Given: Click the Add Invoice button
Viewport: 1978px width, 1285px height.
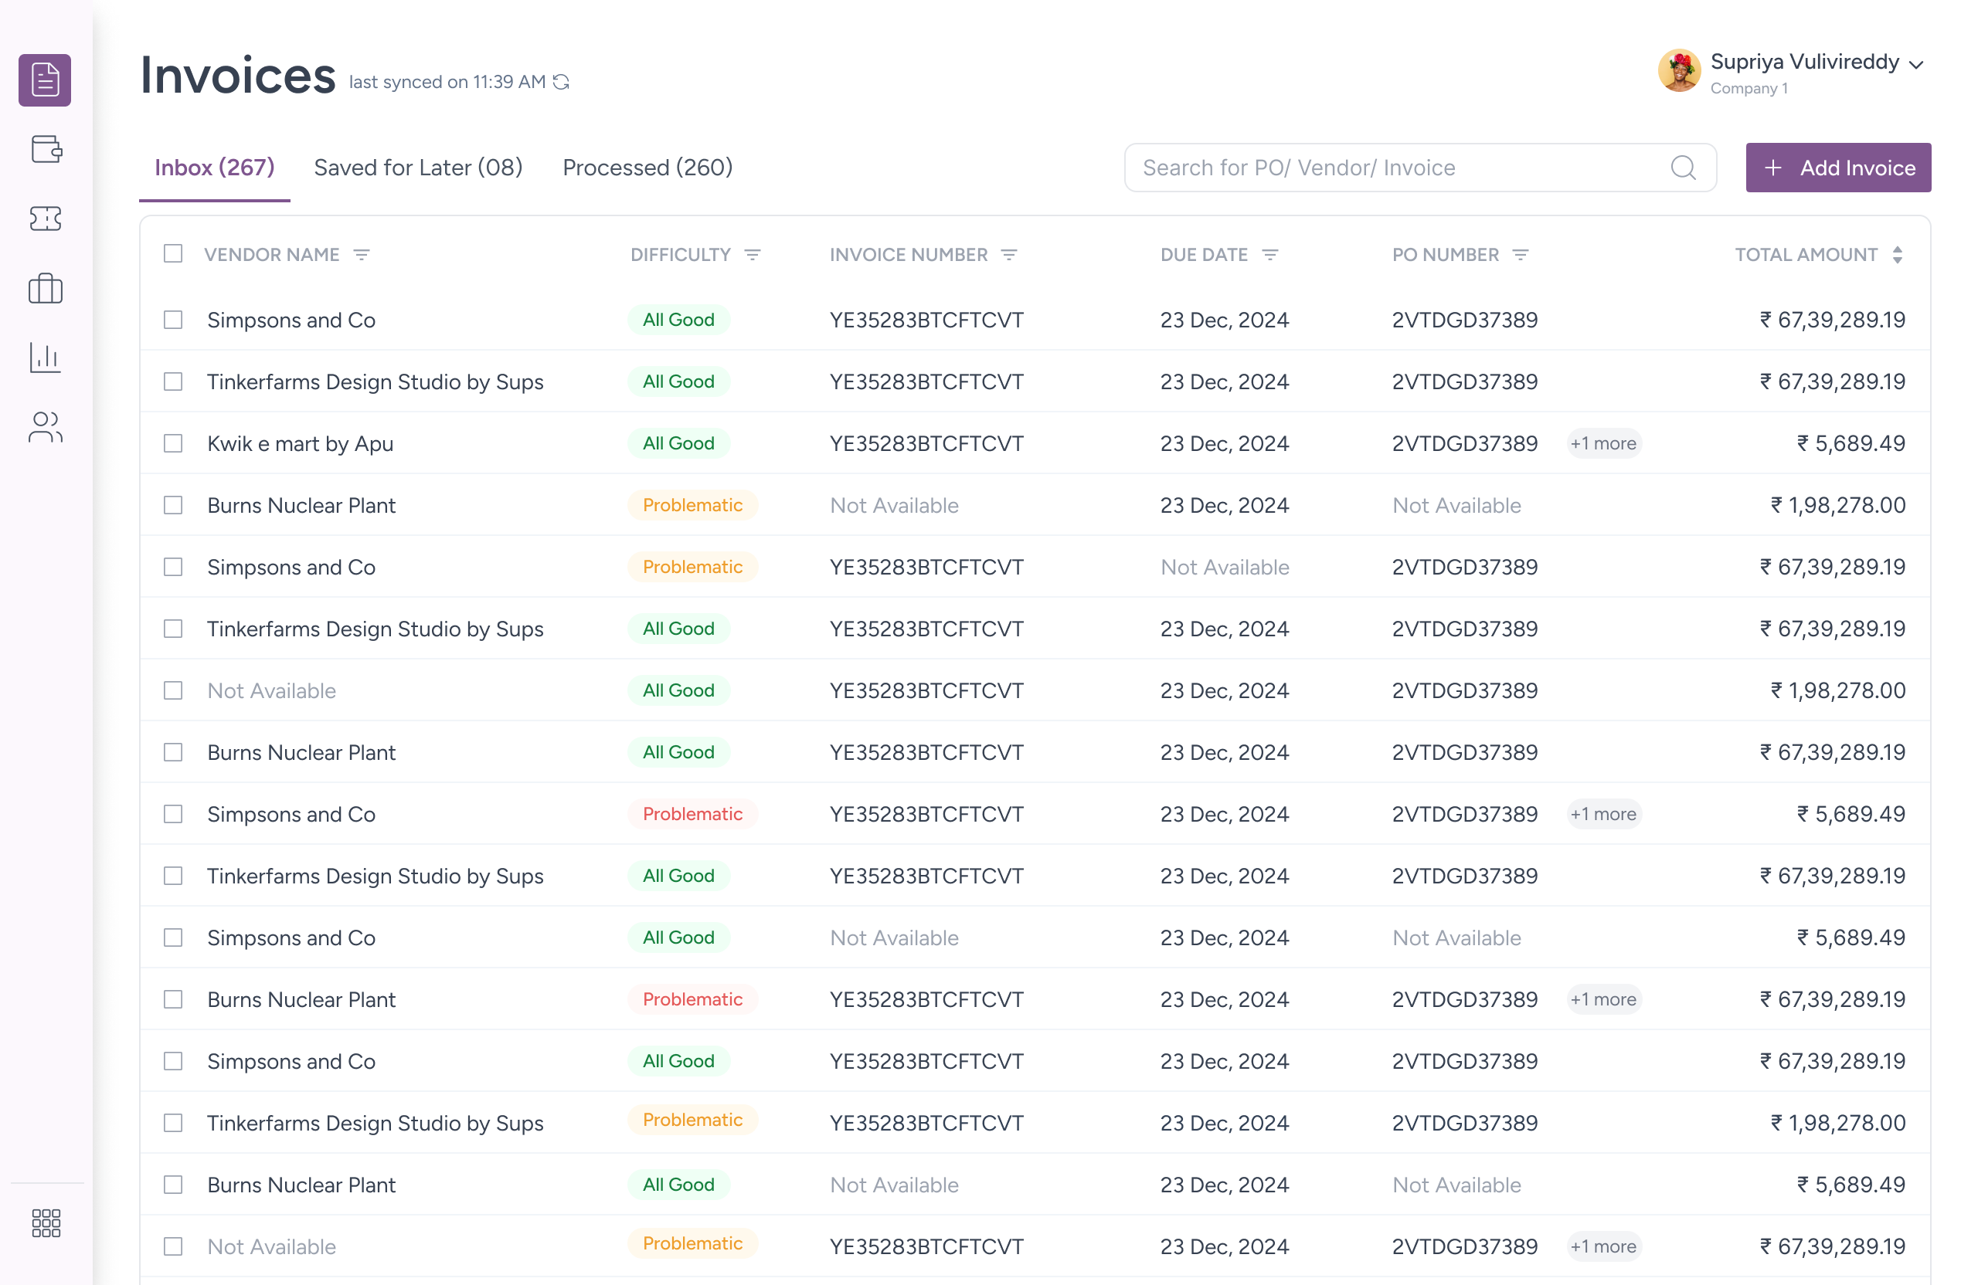Looking at the screenshot, I should (1837, 168).
